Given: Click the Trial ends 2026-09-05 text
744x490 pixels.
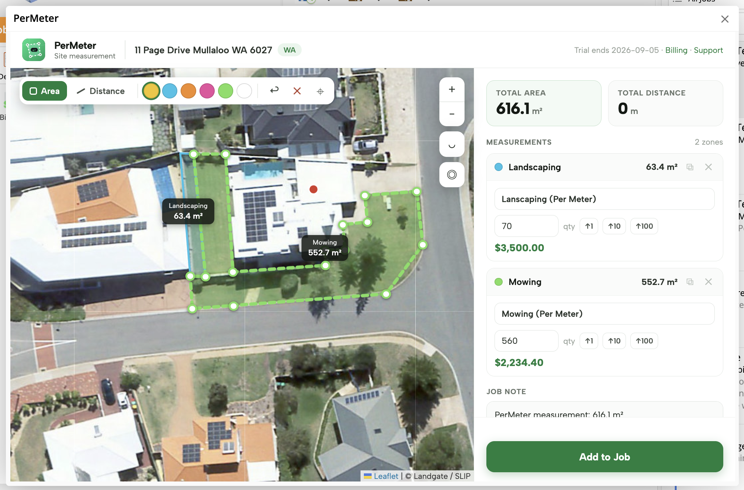Looking at the screenshot, I should pos(616,50).
